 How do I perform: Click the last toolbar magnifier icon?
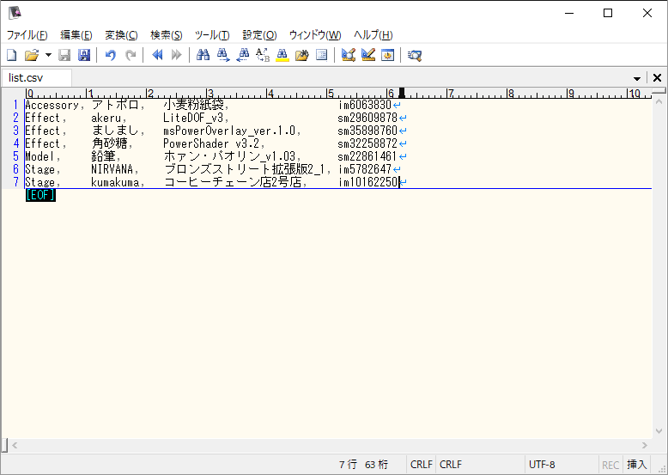(414, 55)
